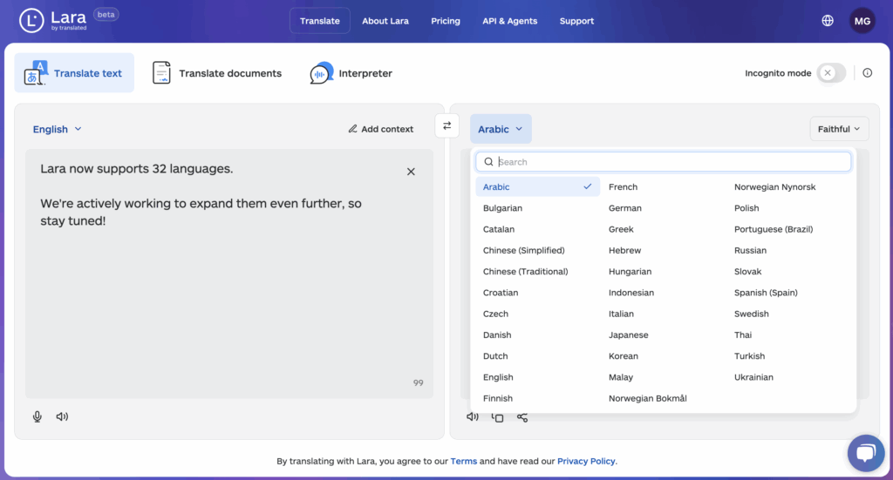Image resolution: width=893 pixels, height=480 pixels.
Task: Click the microphone icon under source text
Action: tap(37, 416)
